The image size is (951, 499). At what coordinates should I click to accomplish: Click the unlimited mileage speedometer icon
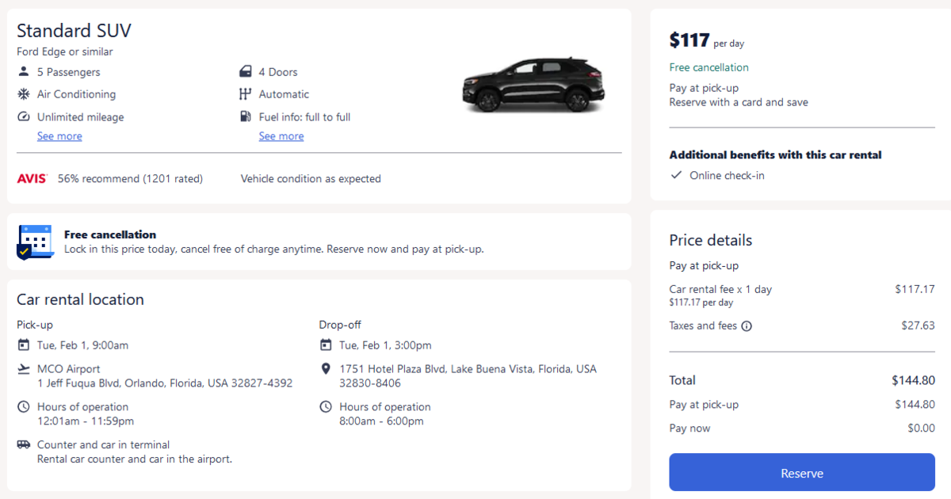pos(23,117)
